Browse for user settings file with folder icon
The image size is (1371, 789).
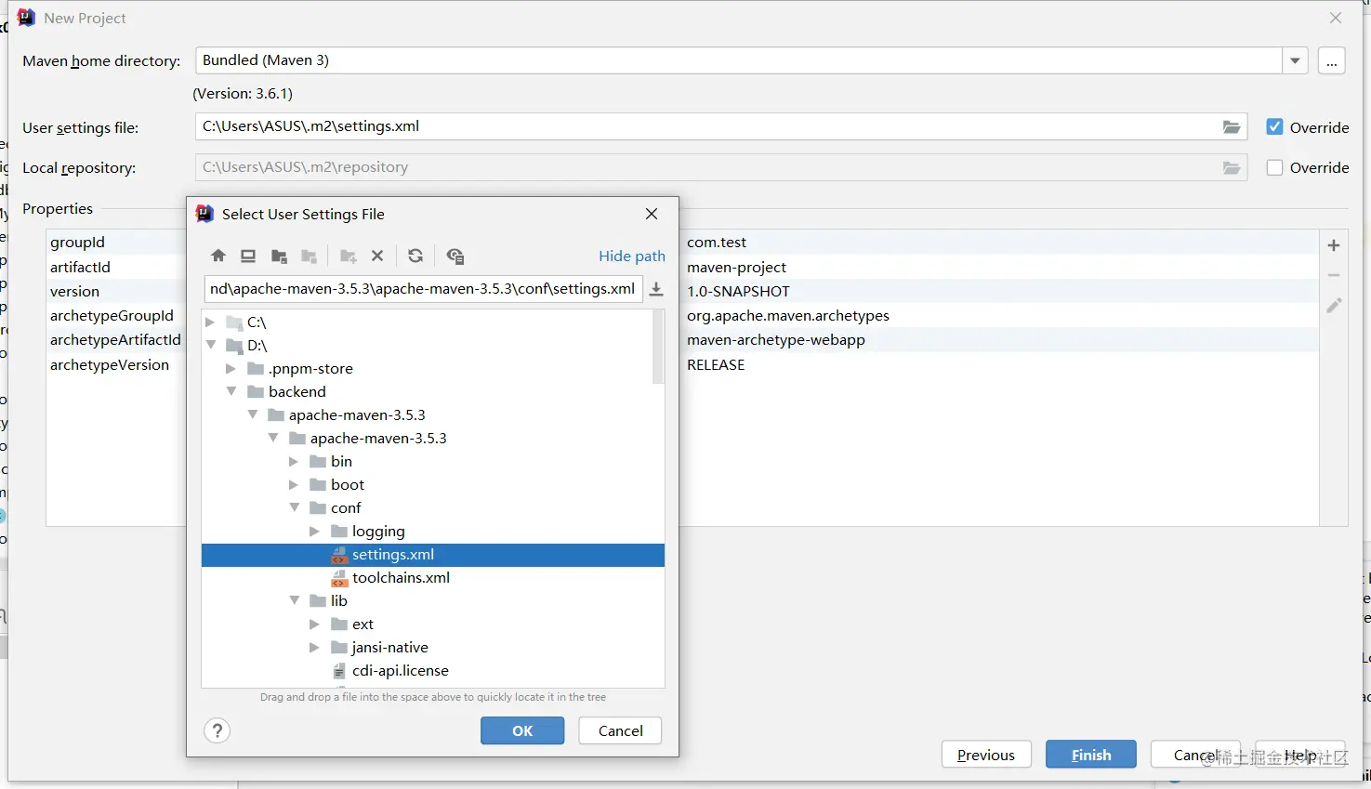tap(1232, 127)
